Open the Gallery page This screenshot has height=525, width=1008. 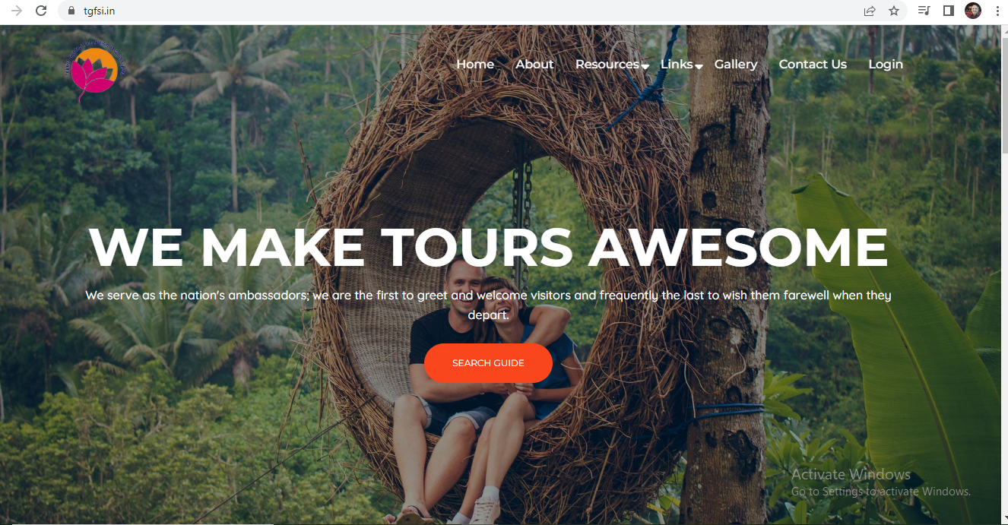tap(736, 64)
